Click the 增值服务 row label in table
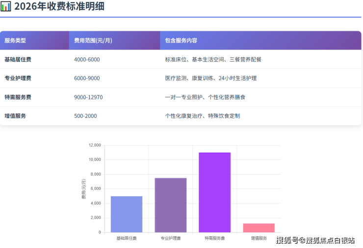 [15, 116]
